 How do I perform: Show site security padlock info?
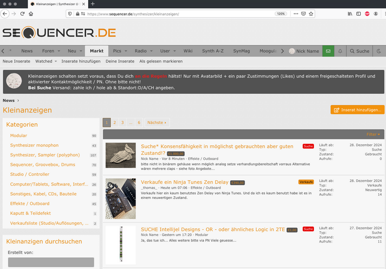pyautogui.click(x=77, y=14)
